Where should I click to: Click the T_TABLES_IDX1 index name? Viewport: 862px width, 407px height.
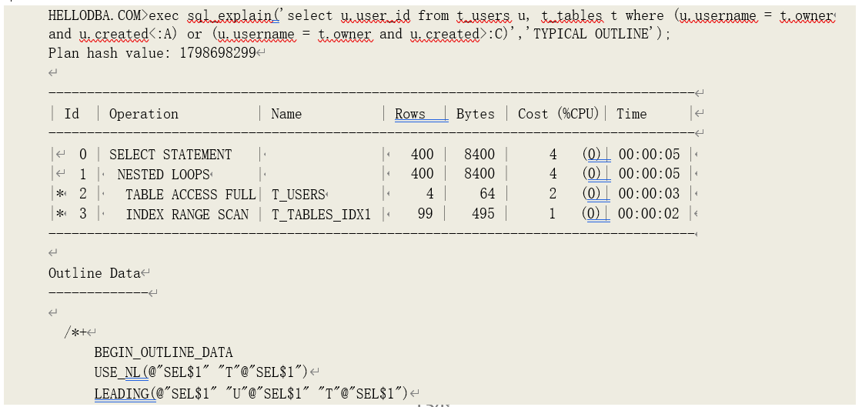click(x=321, y=215)
